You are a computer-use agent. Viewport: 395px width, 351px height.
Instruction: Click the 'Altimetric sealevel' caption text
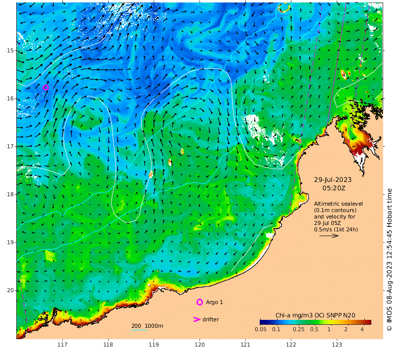point(338,204)
